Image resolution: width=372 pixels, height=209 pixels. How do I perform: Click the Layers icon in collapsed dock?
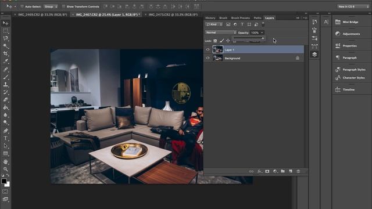tap(314, 54)
